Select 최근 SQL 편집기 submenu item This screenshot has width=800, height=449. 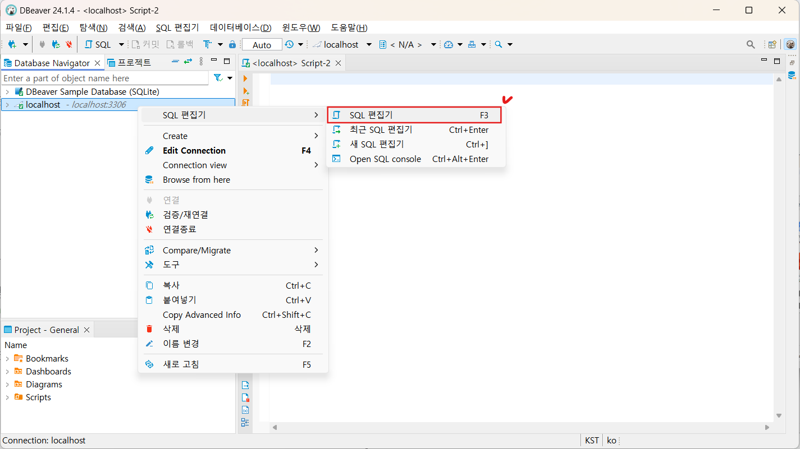416,129
